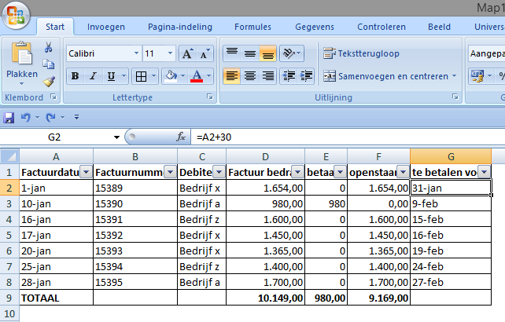
Task: Undo last action
Action: [x=26, y=118]
